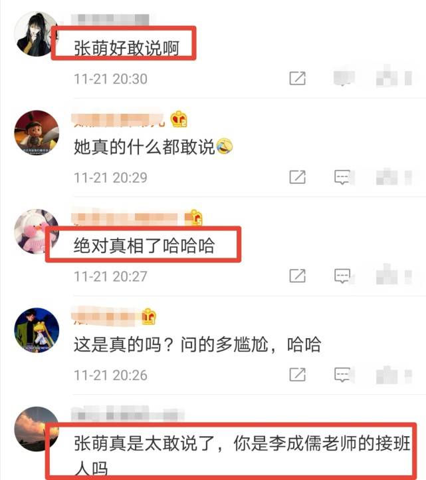Select comment 绝对真相了哈哈哈
Screen dimensions: 426x480
[144, 246]
